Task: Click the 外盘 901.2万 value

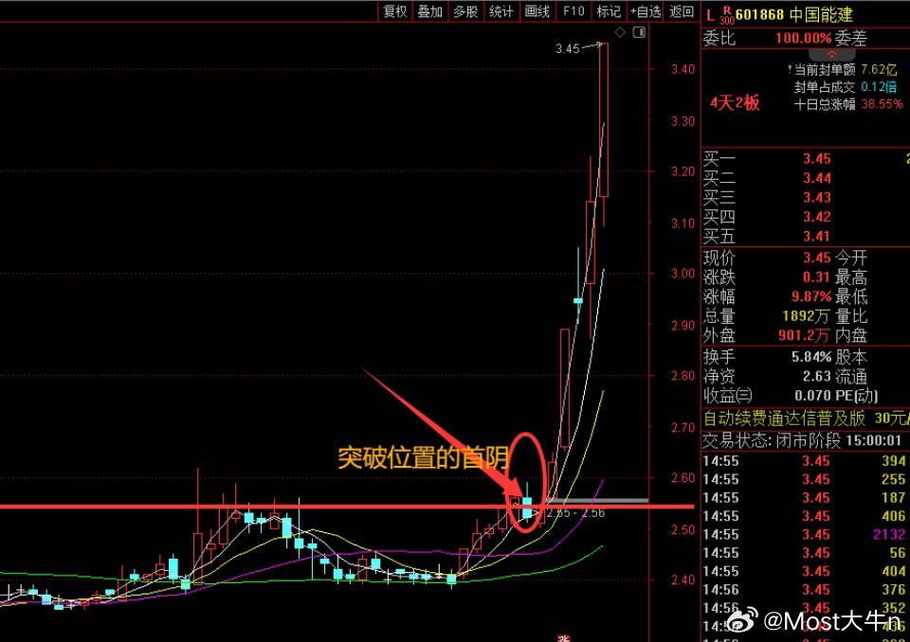Action: (804, 335)
